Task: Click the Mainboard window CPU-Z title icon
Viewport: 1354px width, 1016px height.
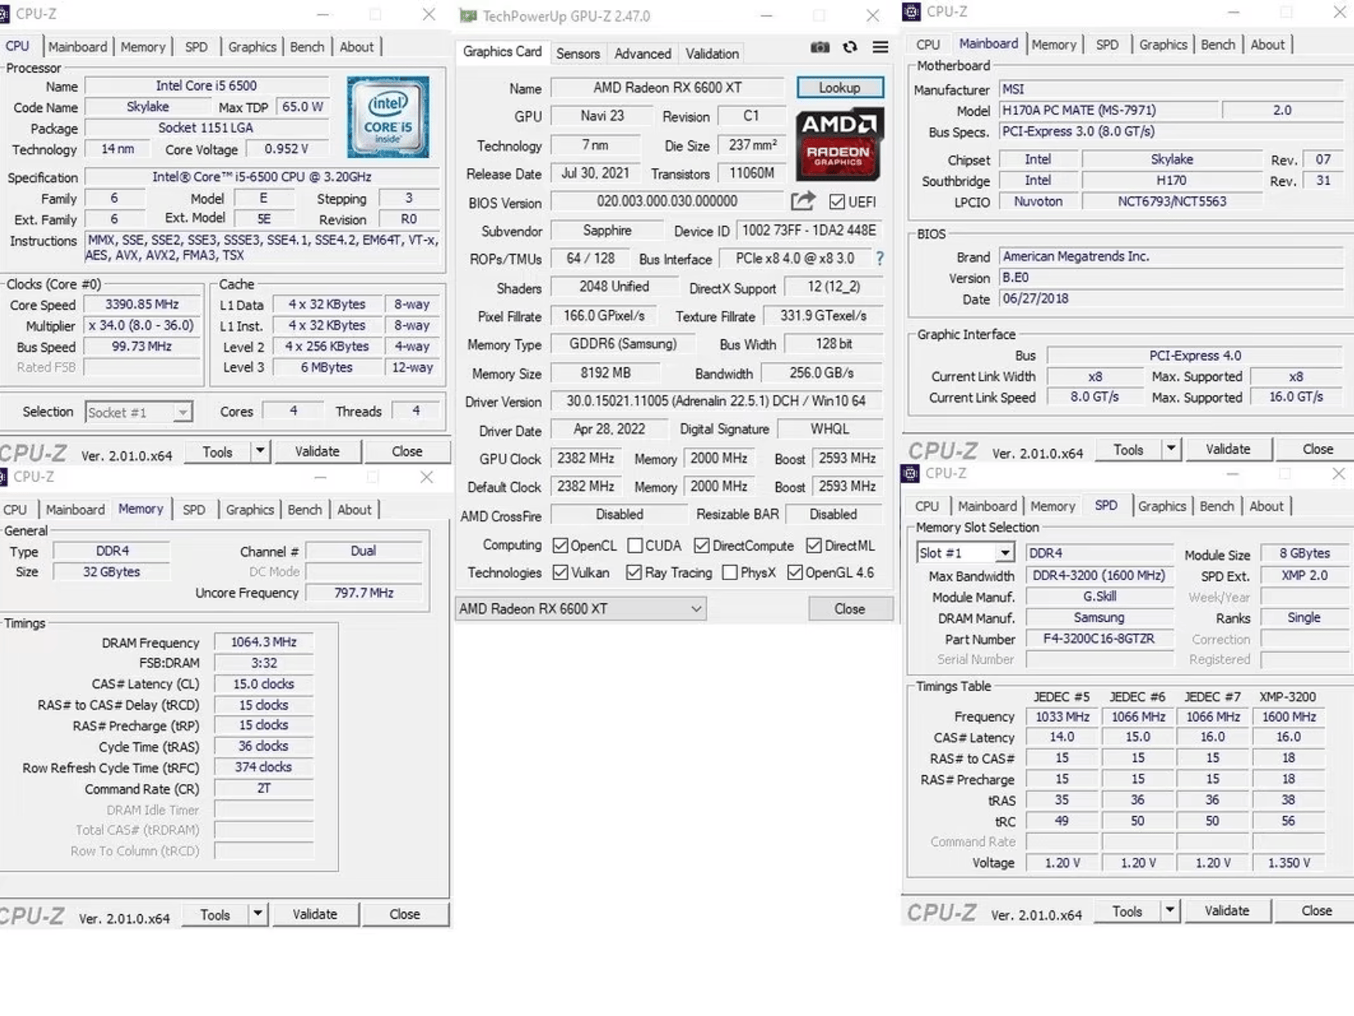Action: pyautogui.click(x=912, y=11)
